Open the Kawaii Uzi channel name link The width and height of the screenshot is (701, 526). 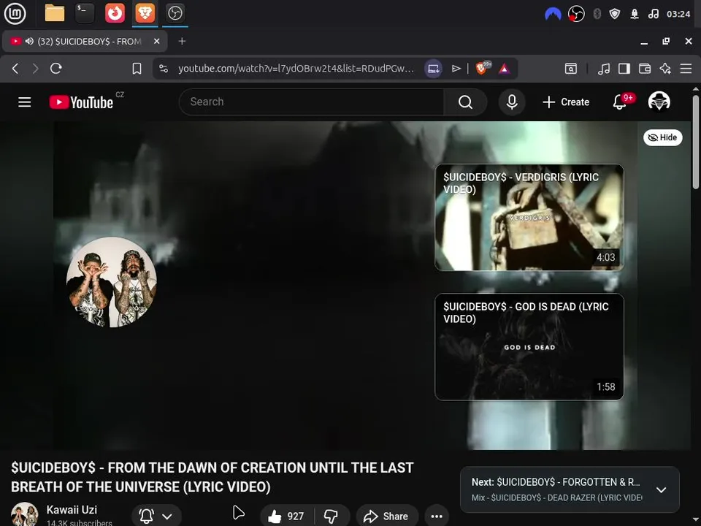pyautogui.click(x=72, y=510)
